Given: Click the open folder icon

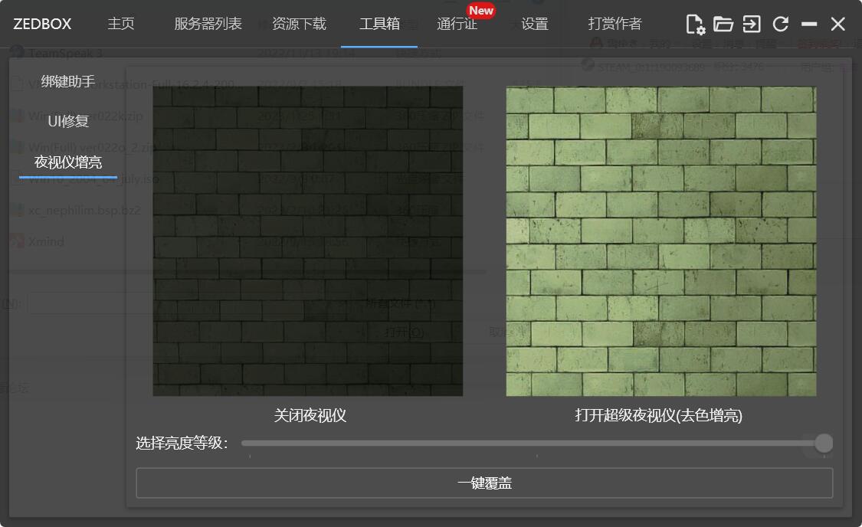Looking at the screenshot, I should point(723,25).
